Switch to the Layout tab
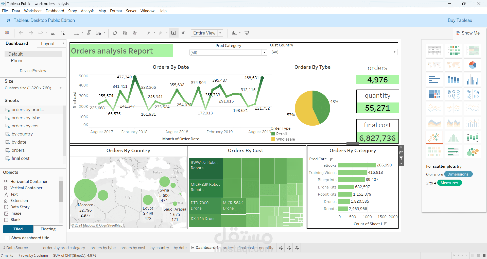487x259 pixels. click(x=48, y=43)
